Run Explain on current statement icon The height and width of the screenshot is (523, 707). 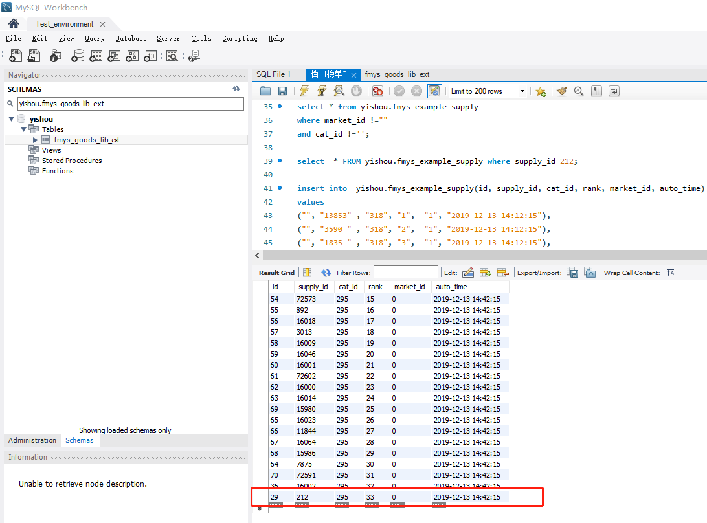(339, 91)
